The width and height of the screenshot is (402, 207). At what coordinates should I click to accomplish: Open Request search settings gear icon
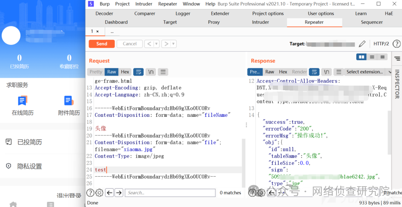tap(99, 193)
